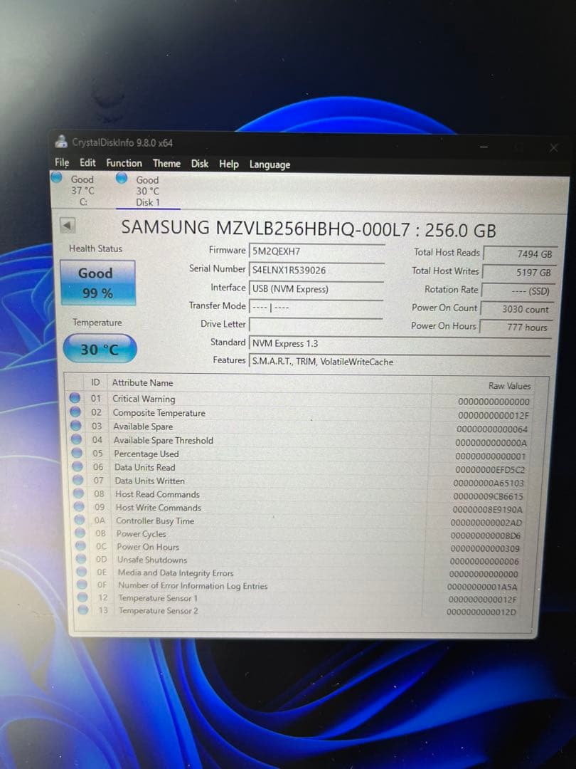Click the Media and Data Integrity Errors orb
The width and height of the screenshot is (576, 769).
pos(81,571)
